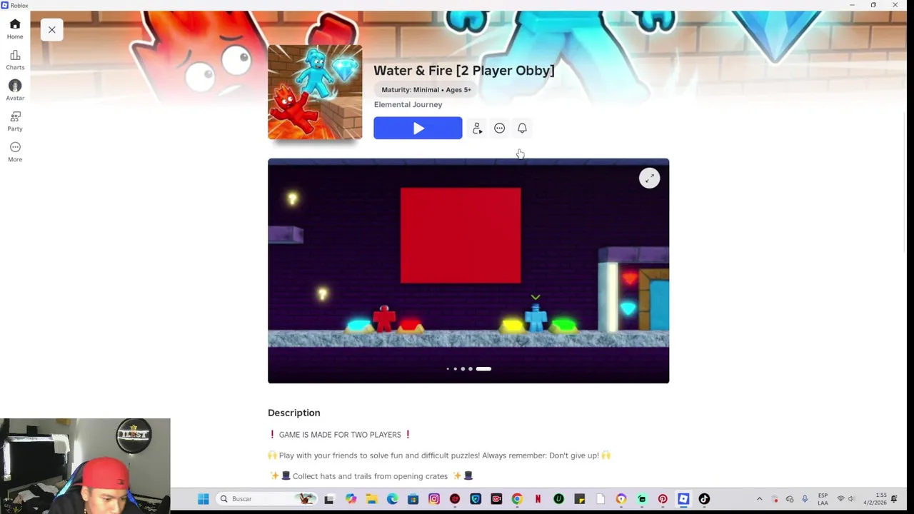914x514 pixels.
Task: Show hidden system tray icons
Action: click(759, 499)
